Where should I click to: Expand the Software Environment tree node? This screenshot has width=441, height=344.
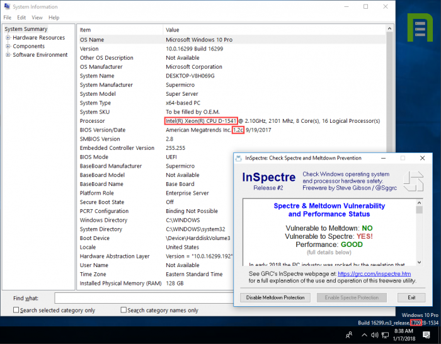[8, 55]
